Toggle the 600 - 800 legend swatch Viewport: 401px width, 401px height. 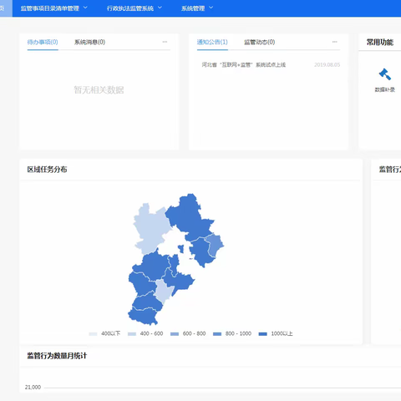[175, 334]
